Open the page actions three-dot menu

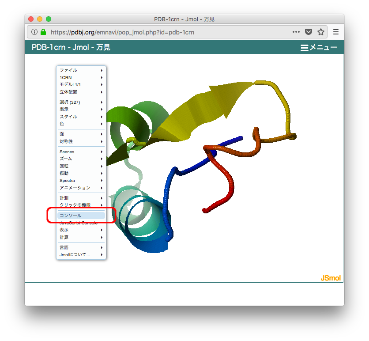click(x=296, y=32)
